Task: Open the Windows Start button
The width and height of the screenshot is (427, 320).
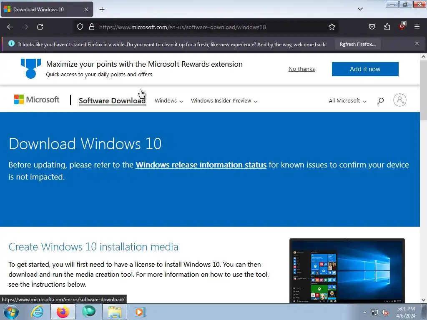Action: coord(10,312)
